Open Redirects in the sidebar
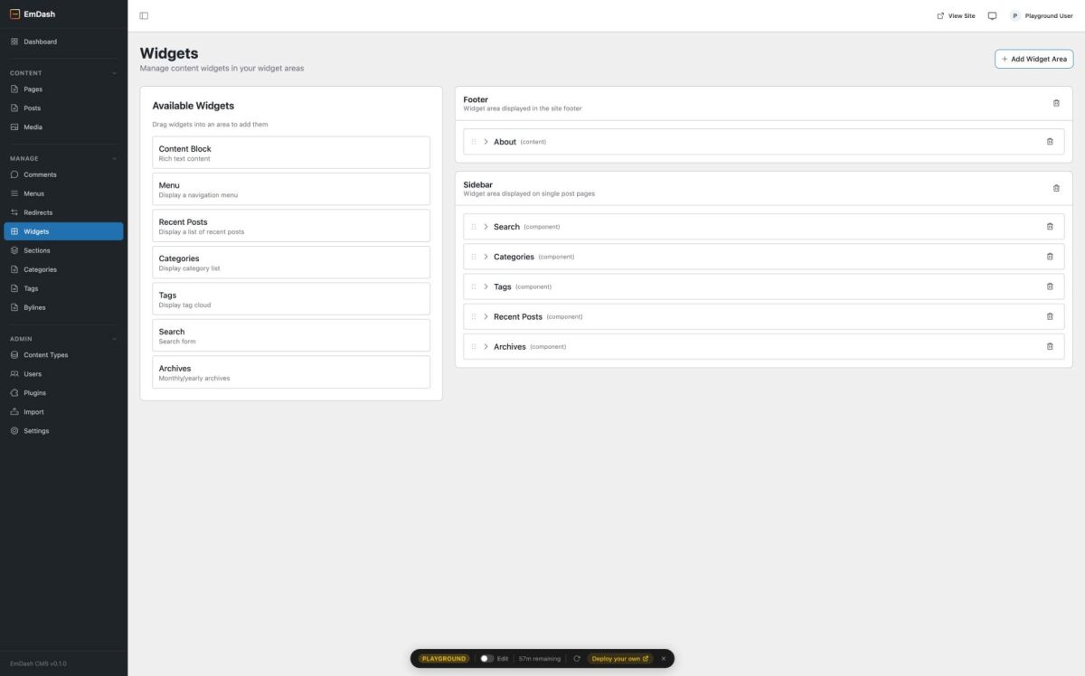 click(x=63, y=212)
